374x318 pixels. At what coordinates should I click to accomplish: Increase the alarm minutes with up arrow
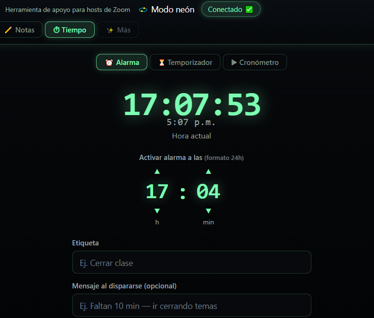[x=209, y=171]
